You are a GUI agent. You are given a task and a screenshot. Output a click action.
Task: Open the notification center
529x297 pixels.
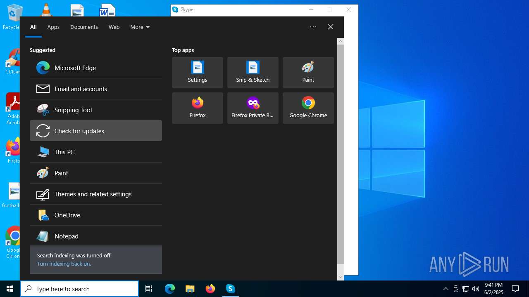pyautogui.click(x=515, y=289)
